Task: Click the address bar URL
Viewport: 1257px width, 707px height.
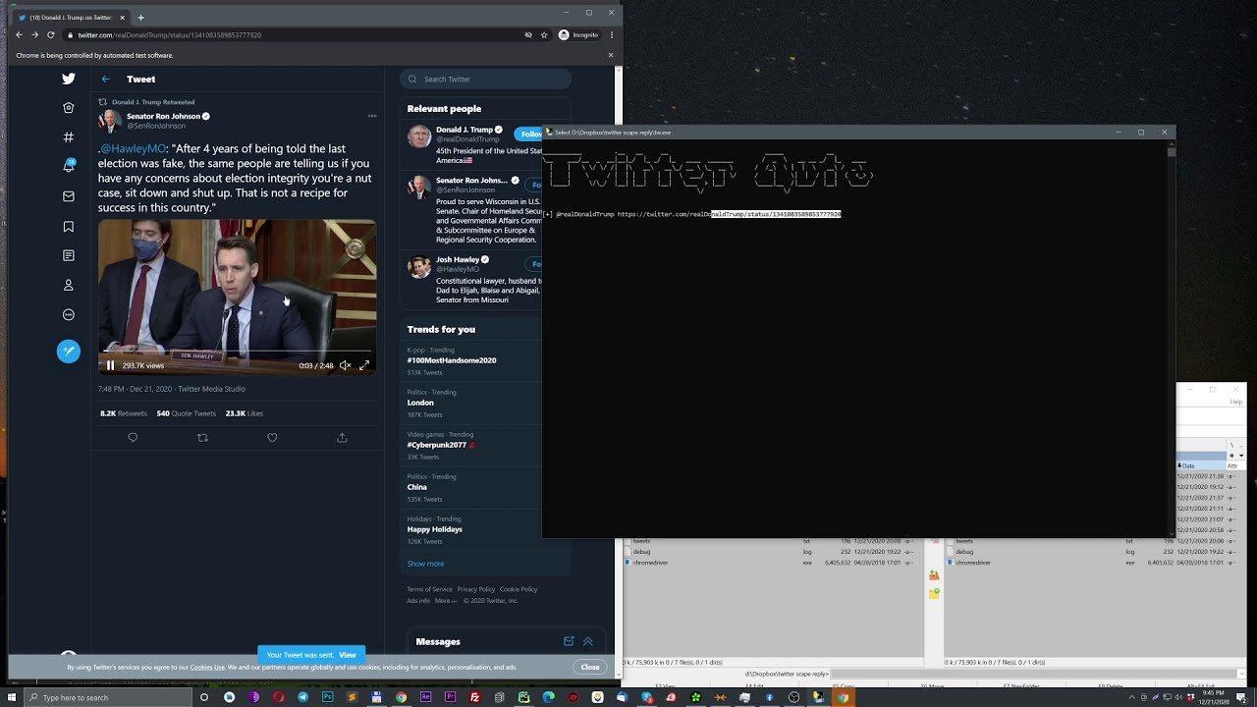Action: point(170,34)
